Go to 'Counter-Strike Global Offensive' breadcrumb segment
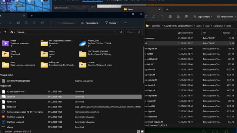 pos(178,26)
